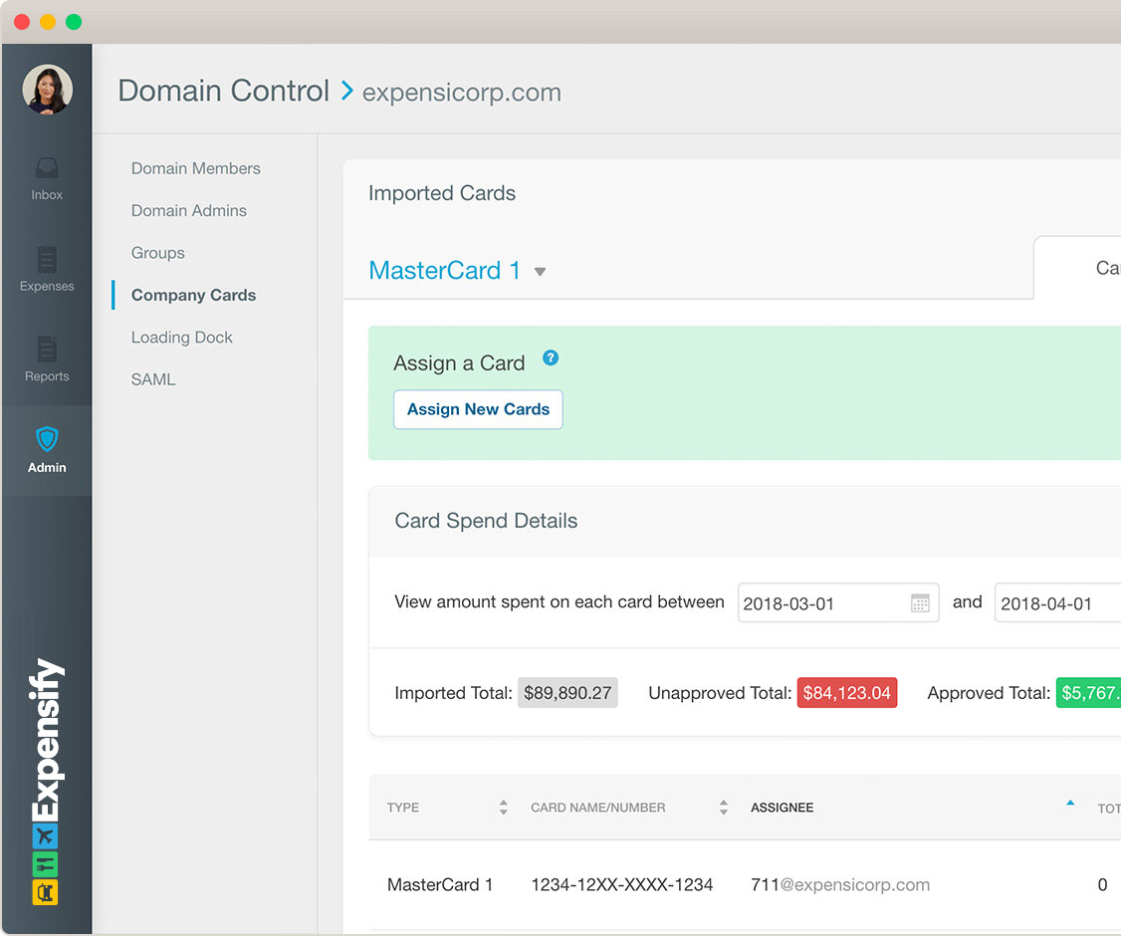This screenshot has width=1121, height=936.
Task: Expand the MasterCard 1 dropdown arrow
Action: coord(540,272)
